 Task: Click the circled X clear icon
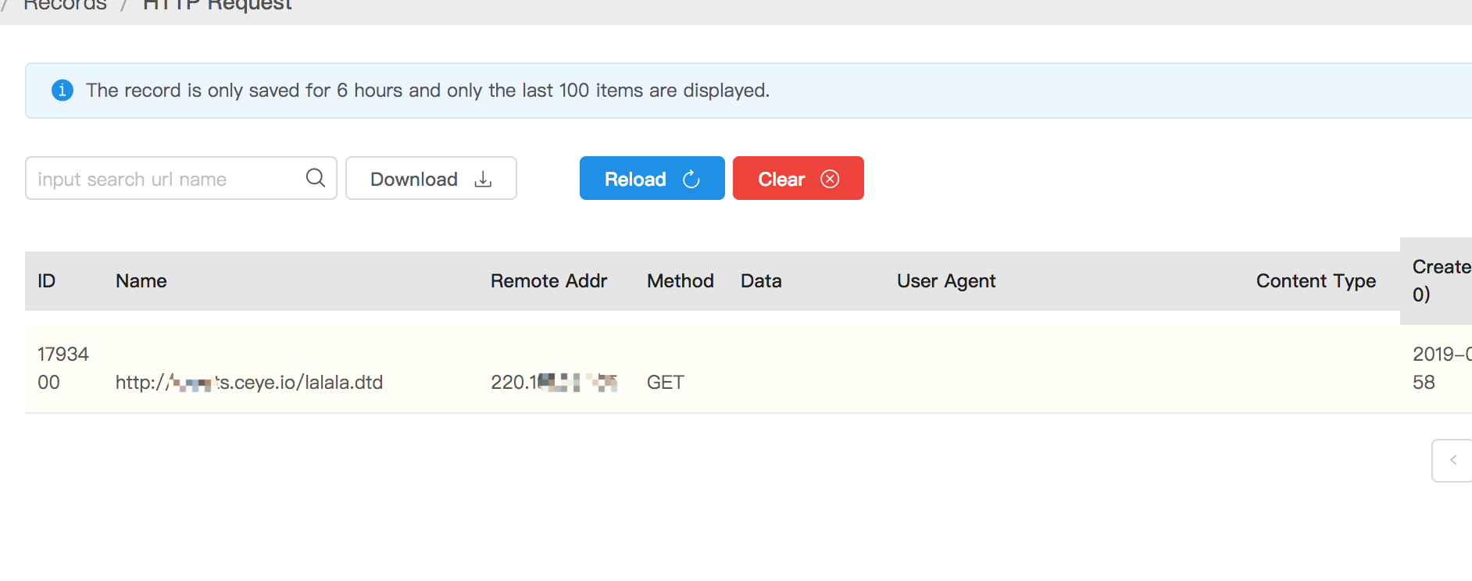coord(830,179)
